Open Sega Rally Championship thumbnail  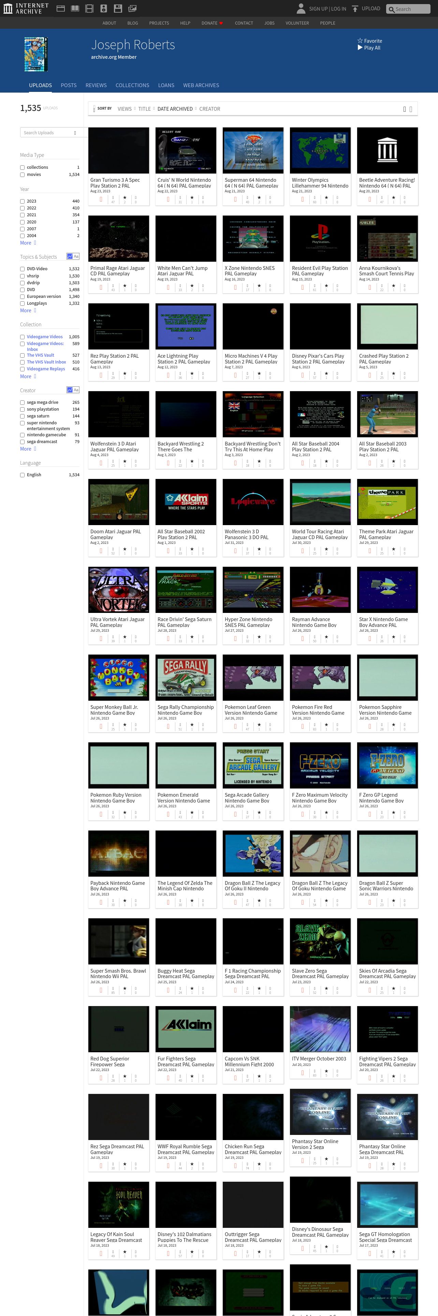(186, 678)
